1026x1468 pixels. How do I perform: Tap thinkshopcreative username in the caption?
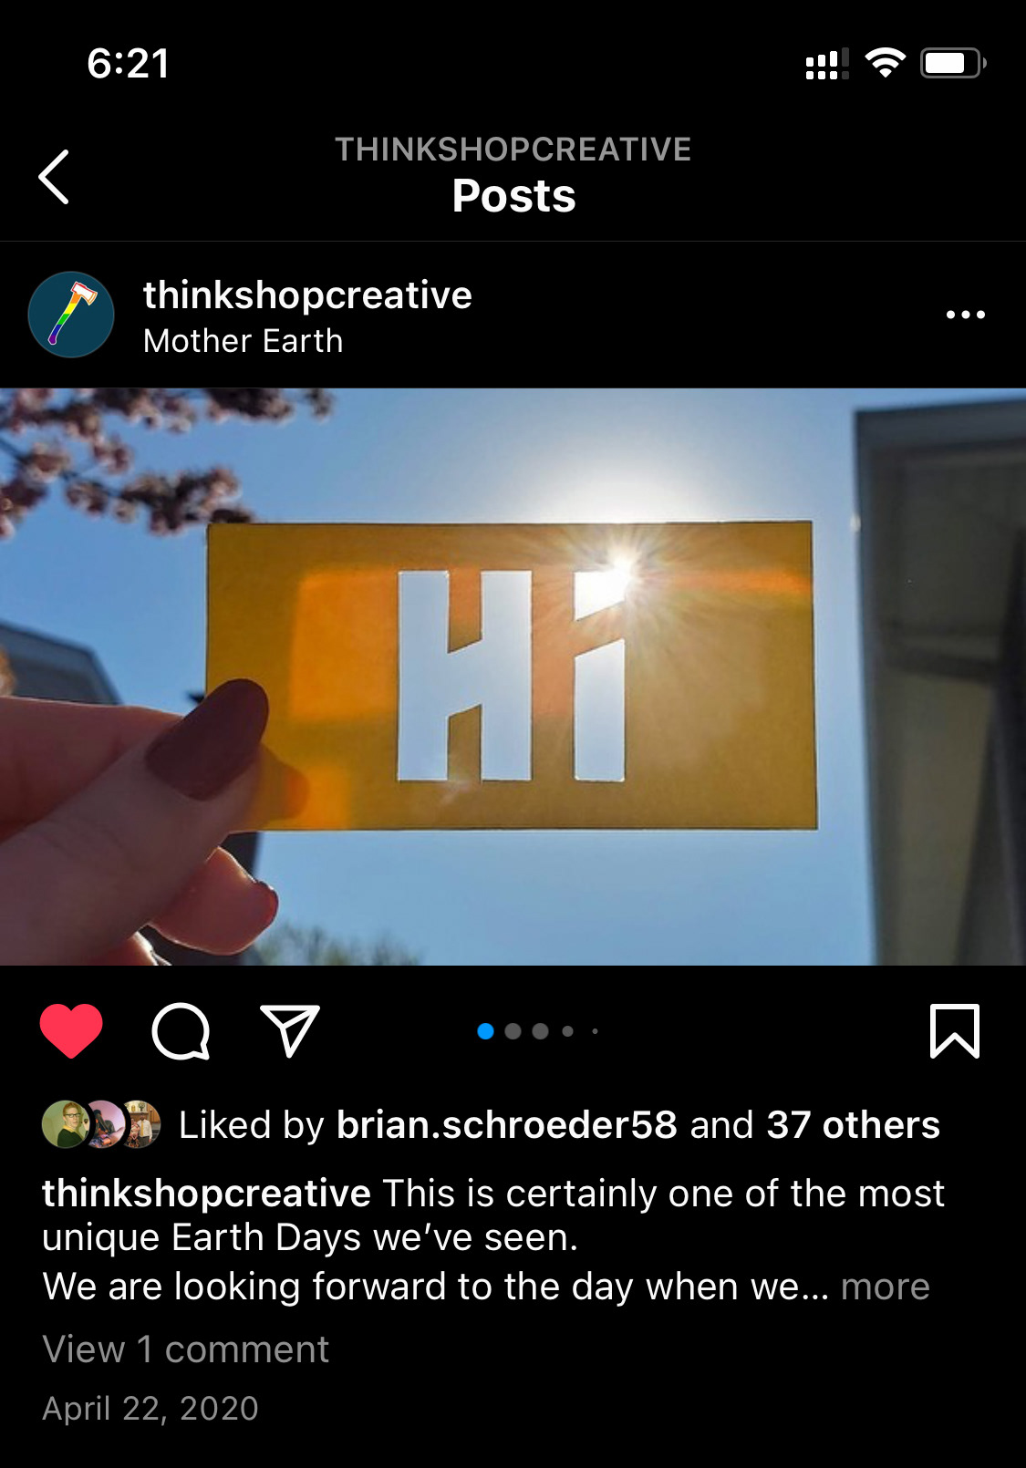pyautogui.click(x=206, y=1193)
